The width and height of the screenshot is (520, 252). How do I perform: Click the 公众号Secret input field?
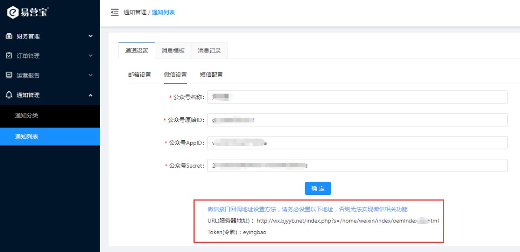[357, 165]
